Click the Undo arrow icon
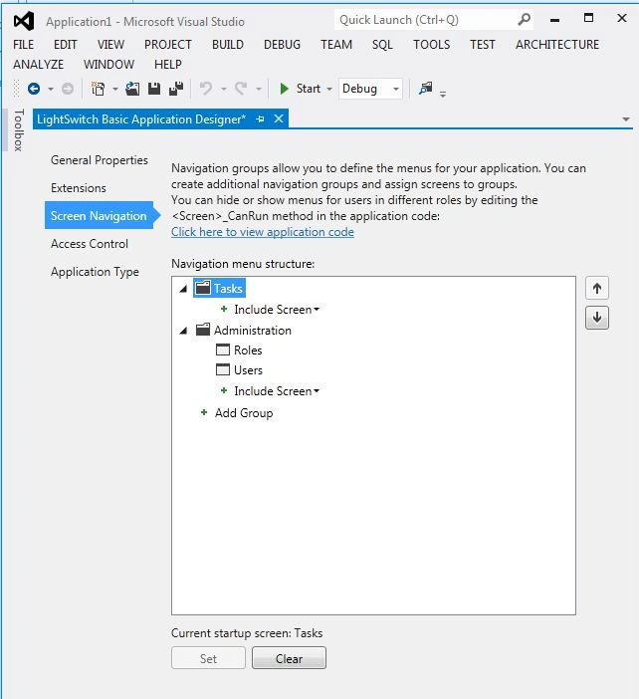This screenshot has height=699, width=639. (206, 89)
